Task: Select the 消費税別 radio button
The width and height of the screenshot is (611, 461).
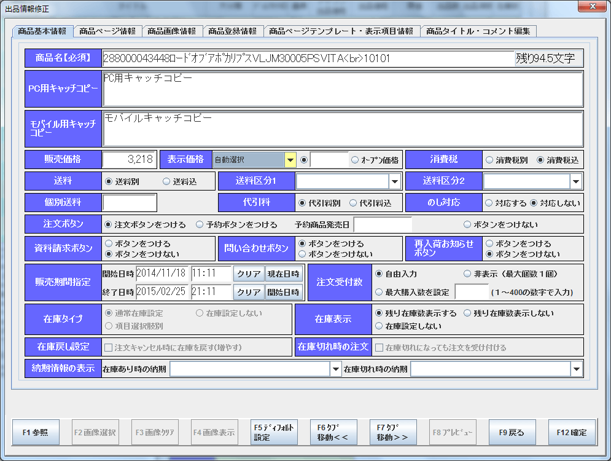Action: point(489,160)
